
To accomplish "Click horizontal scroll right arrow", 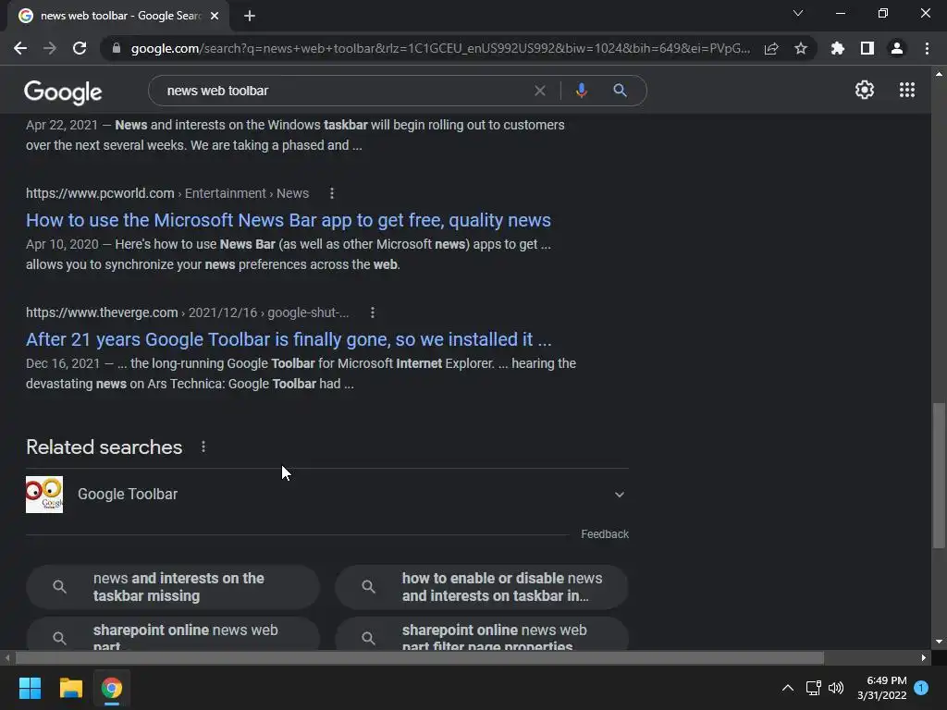I will point(924,657).
